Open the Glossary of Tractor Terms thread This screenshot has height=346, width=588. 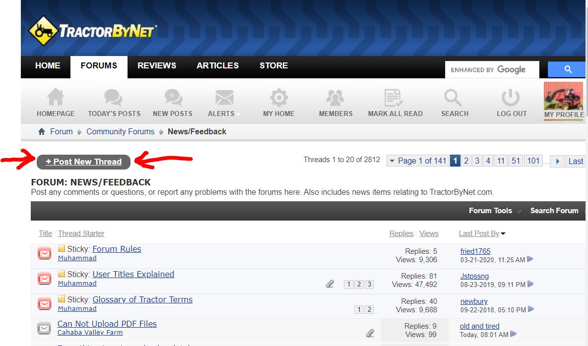(x=142, y=299)
